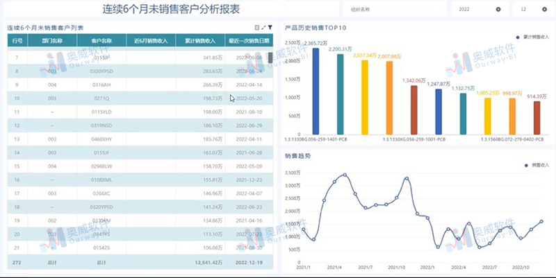Click customer name cell 0154ZS
The width and height of the screenshot is (556, 278).
coord(101,248)
